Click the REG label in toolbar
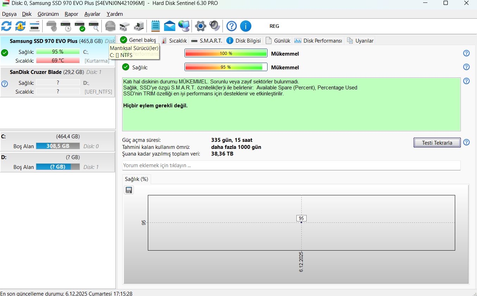 (274, 26)
